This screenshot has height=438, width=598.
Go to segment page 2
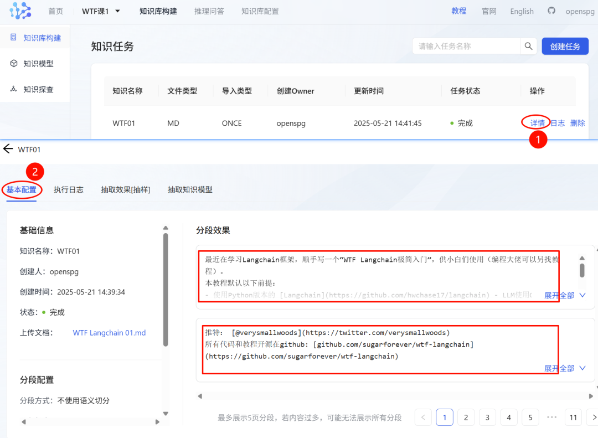tap(466, 418)
